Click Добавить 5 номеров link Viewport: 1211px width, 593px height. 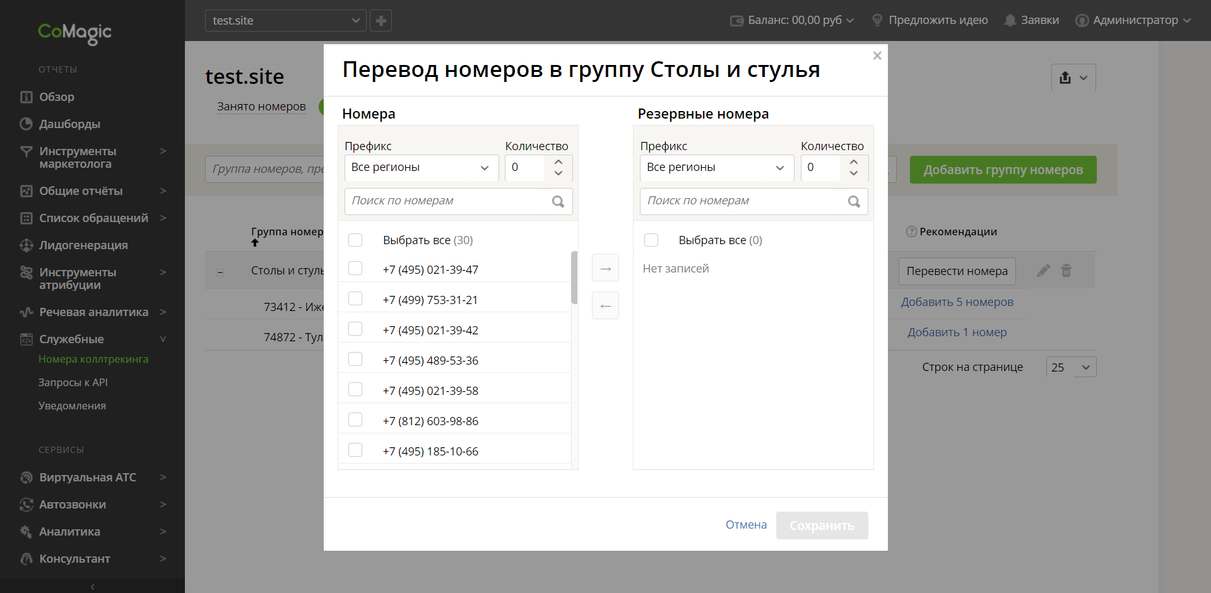(x=957, y=302)
